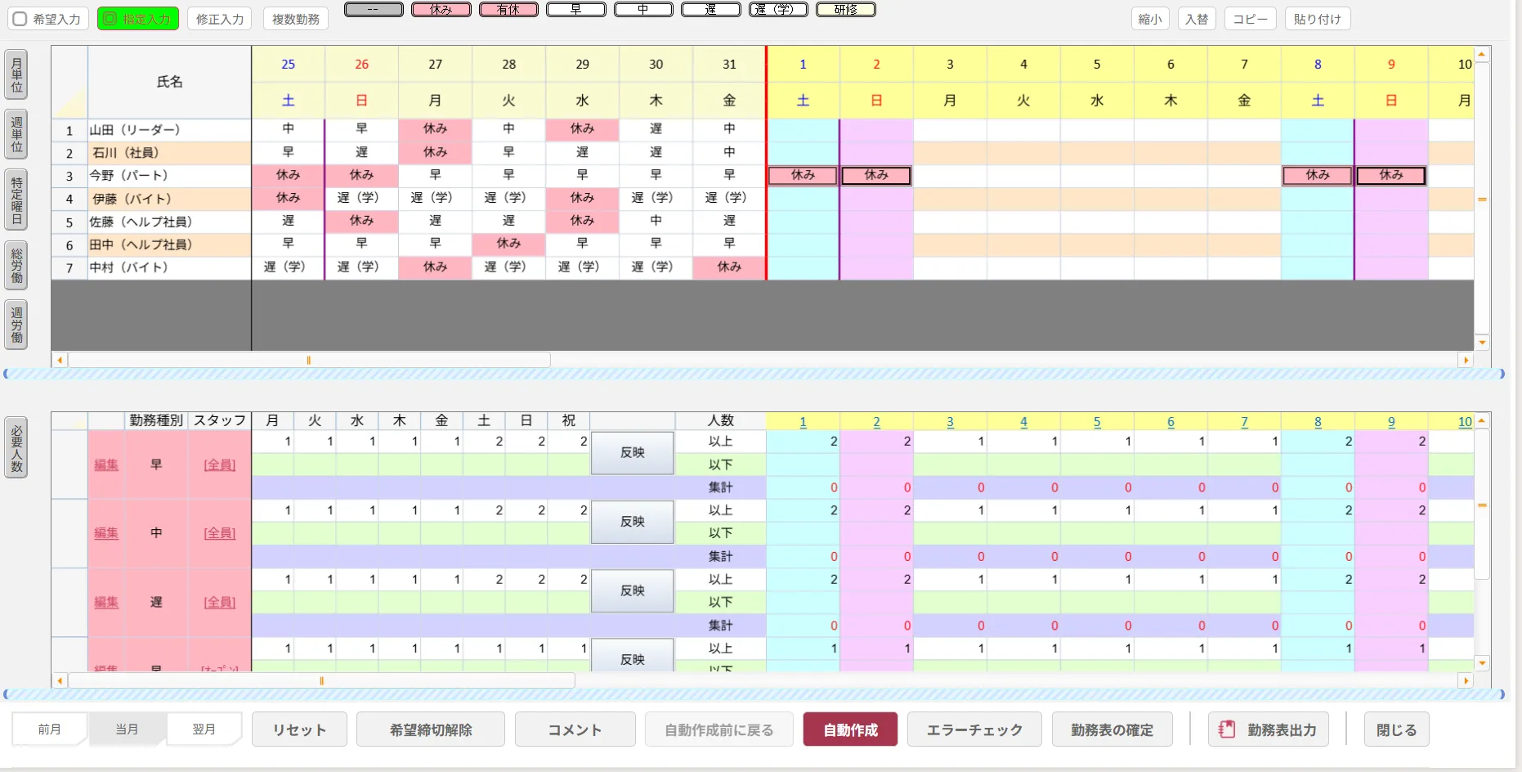Select the pink 休み shift swatch
Viewport: 1522px width, 772px height.
(441, 10)
